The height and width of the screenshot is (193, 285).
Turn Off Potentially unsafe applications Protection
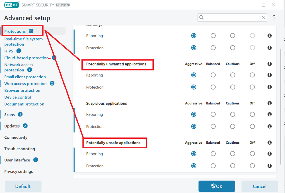pos(252,166)
